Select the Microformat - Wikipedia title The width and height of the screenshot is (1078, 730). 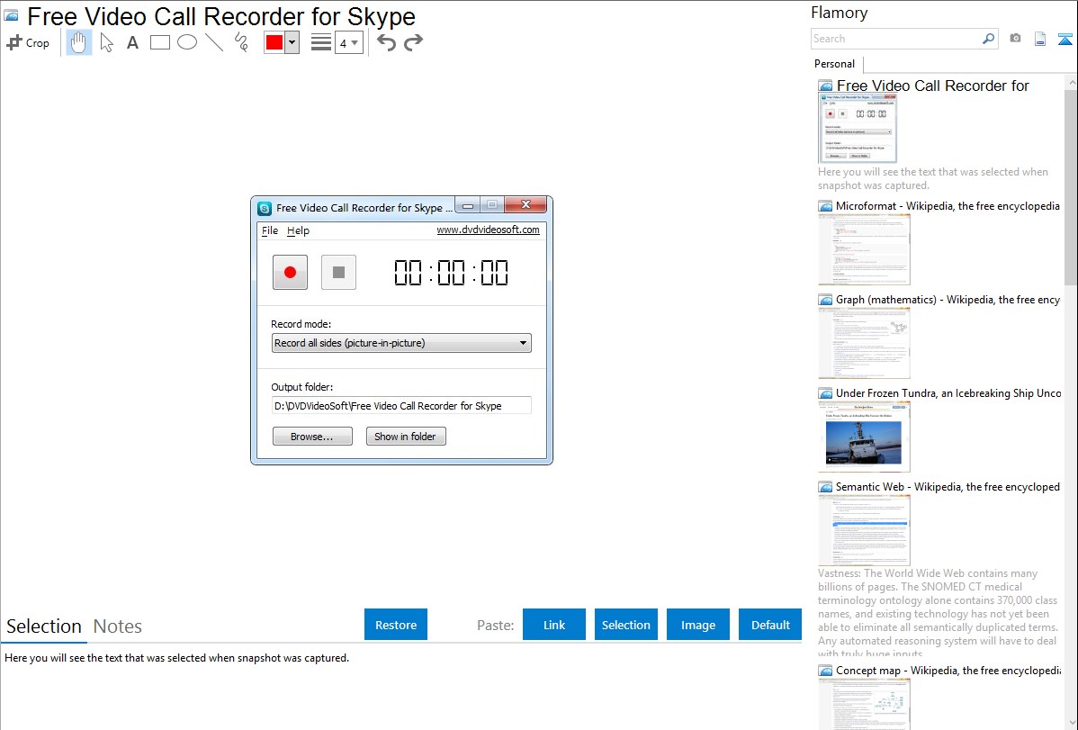(x=948, y=206)
